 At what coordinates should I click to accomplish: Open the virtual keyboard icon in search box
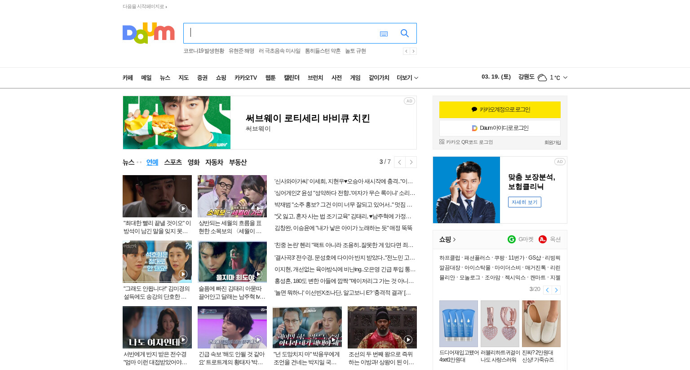pyautogui.click(x=384, y=34)
